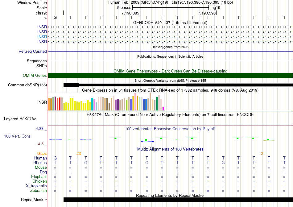This screenshot has height=207, width=293.
Task: Click the Elephant species label
Action: click(39, 176)
